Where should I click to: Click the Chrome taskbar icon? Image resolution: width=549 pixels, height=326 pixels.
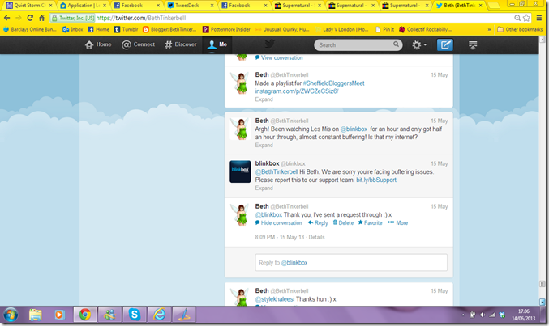click(84, 315)
